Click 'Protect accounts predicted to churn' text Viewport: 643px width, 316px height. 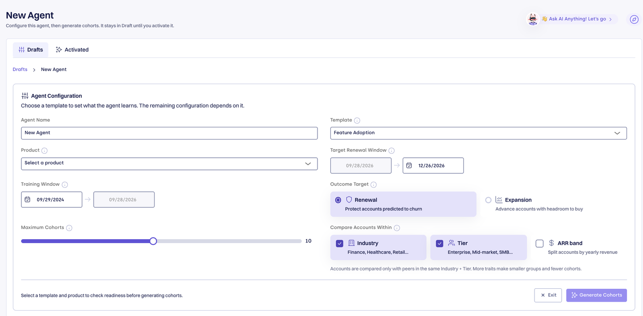[x=383, y=209]
